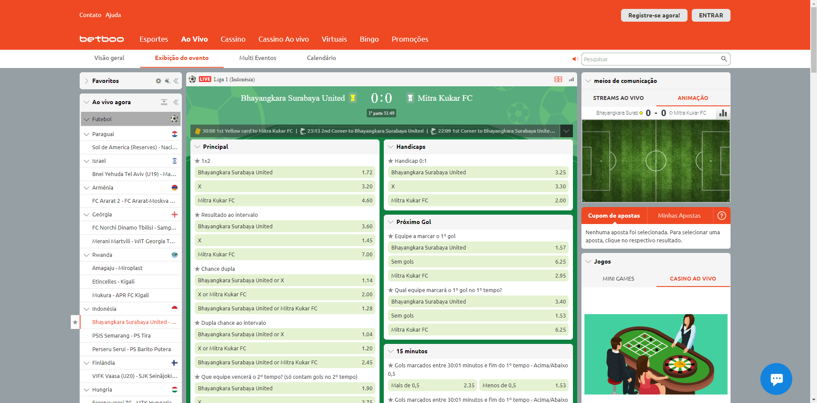817x403 pixels.
Task: Collapse the Jogos panel
Action: tap(589, 261)
